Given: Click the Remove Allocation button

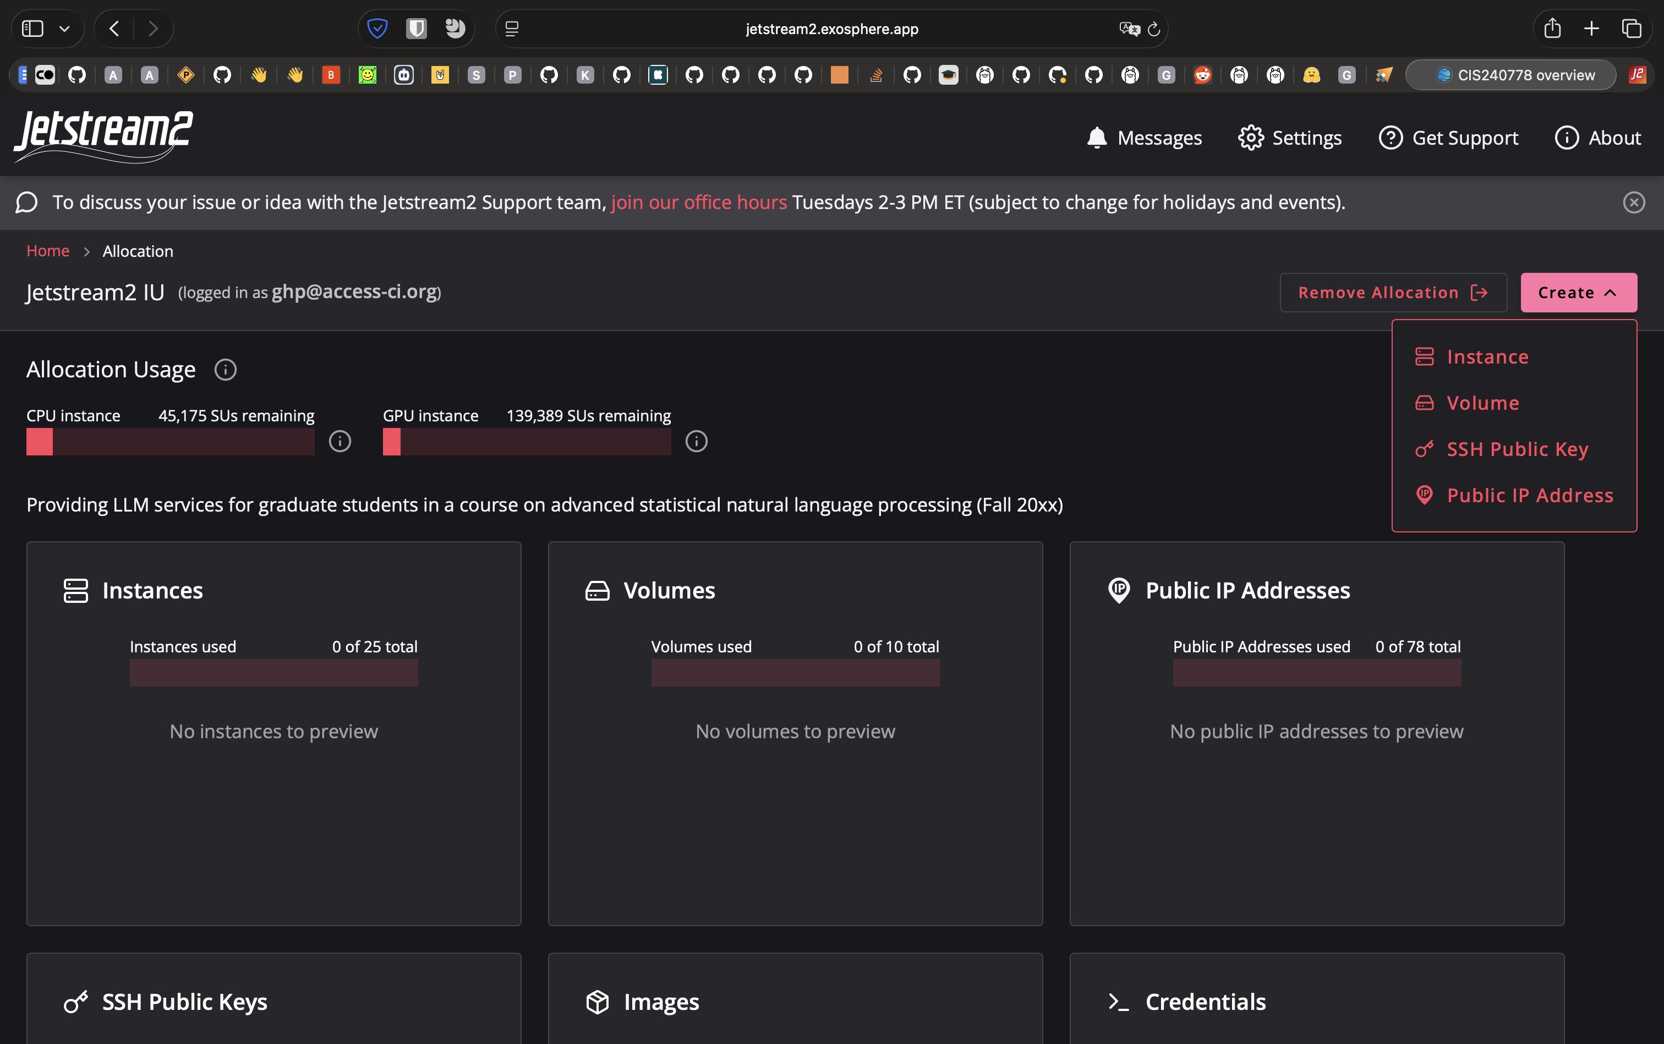Looking at the screenshot, I should pos(1393,292).
